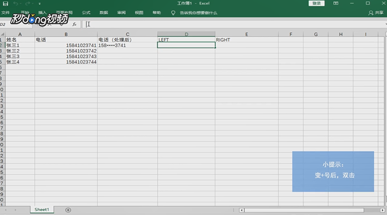Click the 电话（处理后） header cell

[x=128, y=40]
